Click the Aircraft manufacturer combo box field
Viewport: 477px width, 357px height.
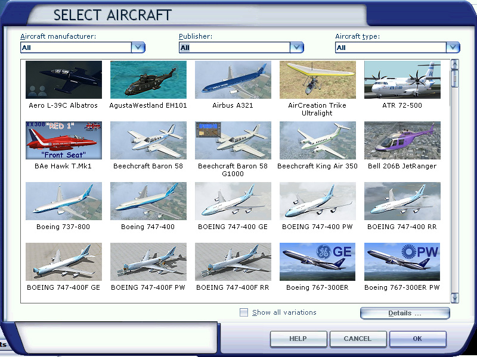pyautogui.click(x=76, y=48)
